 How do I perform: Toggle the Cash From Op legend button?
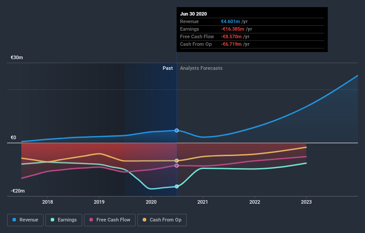[x=162, y=220]
